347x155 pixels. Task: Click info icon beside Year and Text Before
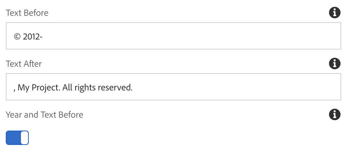pyautogui.click(x=335, y=114)
